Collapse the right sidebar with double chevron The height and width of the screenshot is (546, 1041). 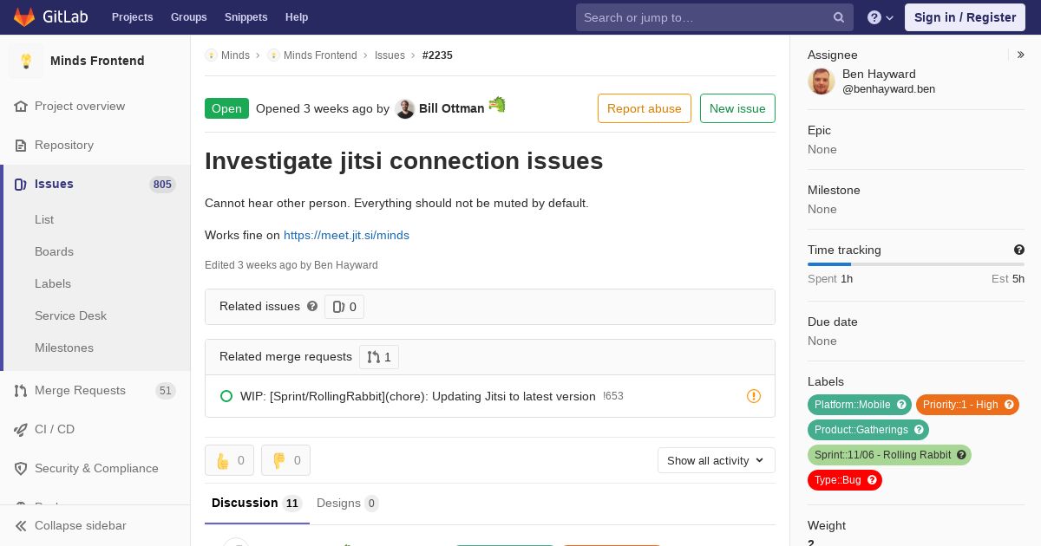(x=1021, y=55)
